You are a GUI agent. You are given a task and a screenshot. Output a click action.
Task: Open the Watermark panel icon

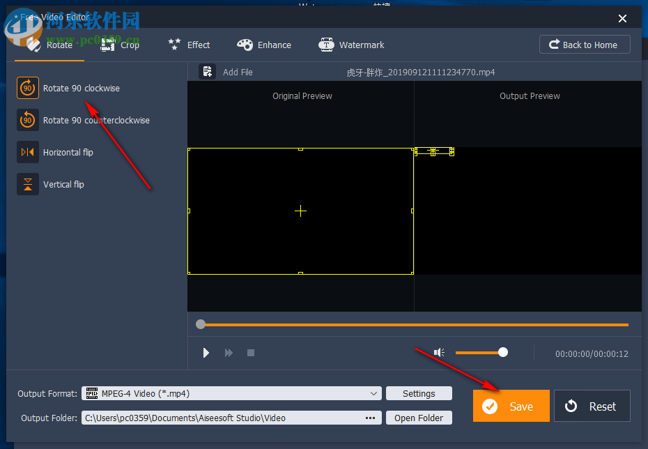(326, 45)
